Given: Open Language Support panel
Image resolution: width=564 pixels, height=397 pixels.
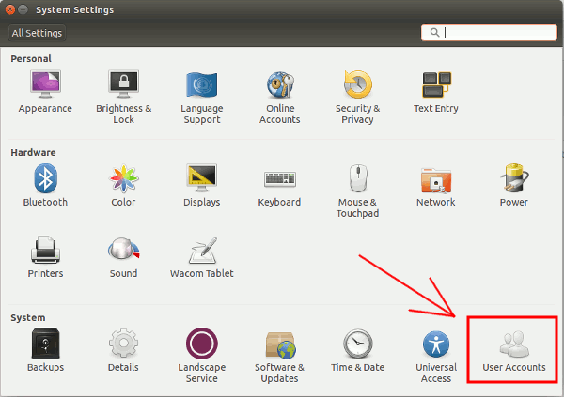Looking at the screenshot, I should point(202,98).
